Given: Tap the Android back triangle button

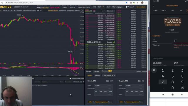Looking at the screenshot, I should tap(182, 95).
